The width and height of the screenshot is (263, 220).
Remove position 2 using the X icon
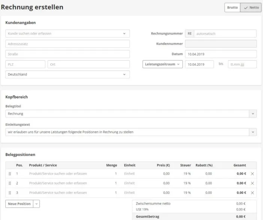(x=252, y=183)
